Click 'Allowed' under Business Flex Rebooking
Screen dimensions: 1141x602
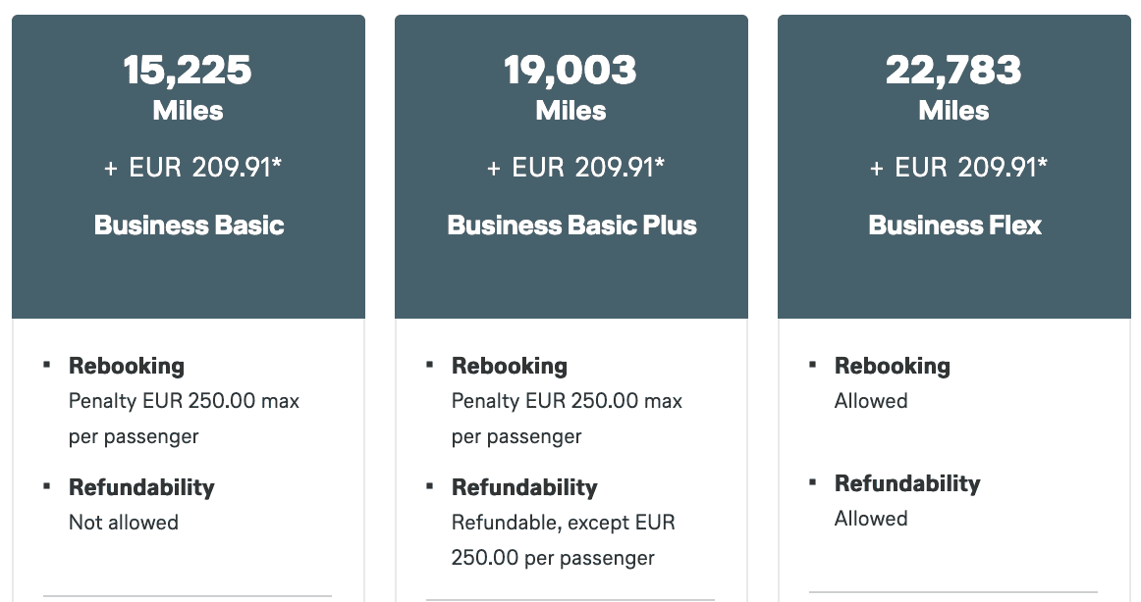pos(871,401)
